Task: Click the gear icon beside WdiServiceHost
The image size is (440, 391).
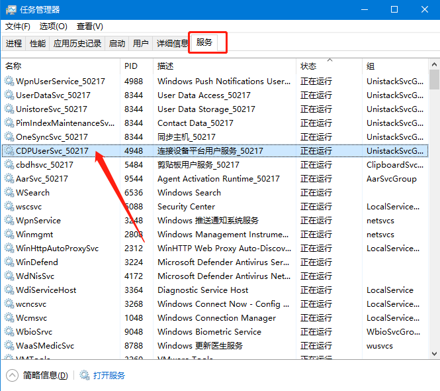Action: click(x=9, y=290)
